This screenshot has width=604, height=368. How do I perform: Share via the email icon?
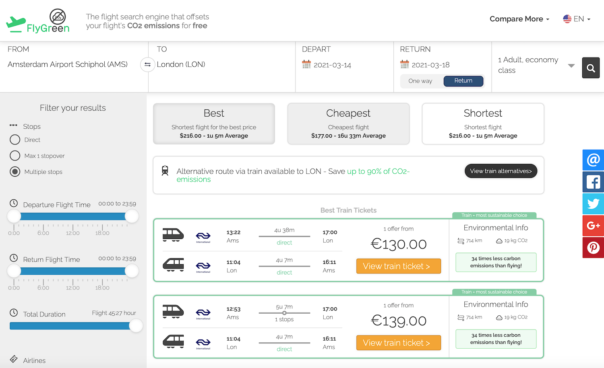(593, 160)
